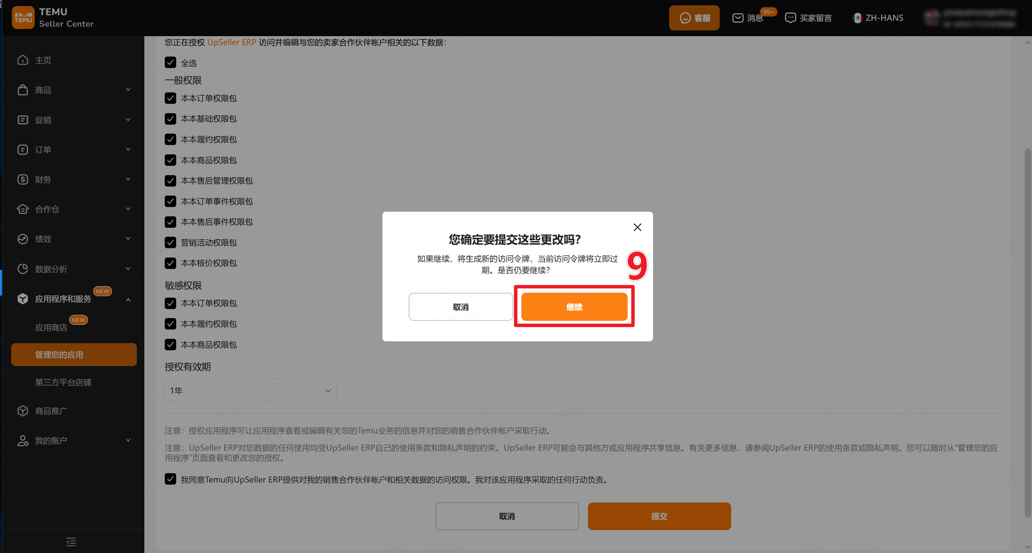The height and width of the screenshot is (553, 1032).
Task: Uncheck 本本核价权限包 checkbox
Action: pyautogui.click(x=170, y=263)
